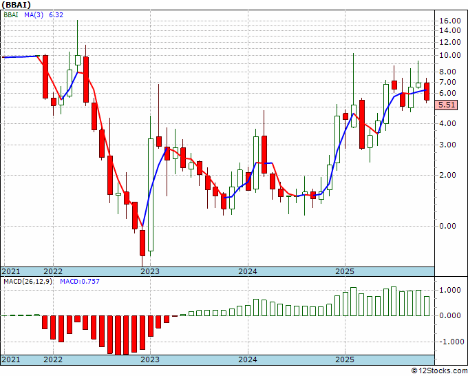Click the 10.00 price axis label
This screenshot has height=376, width=468.
[450, 55]
